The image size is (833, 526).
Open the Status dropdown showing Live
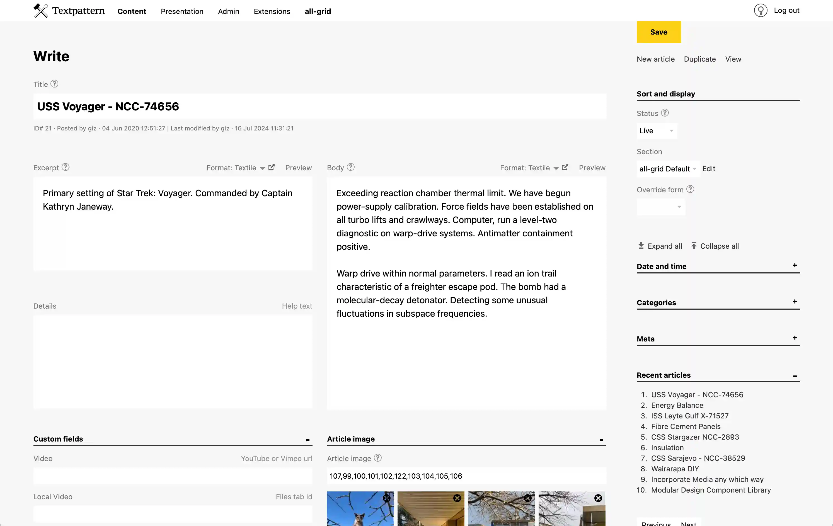[x=656, y=131]
